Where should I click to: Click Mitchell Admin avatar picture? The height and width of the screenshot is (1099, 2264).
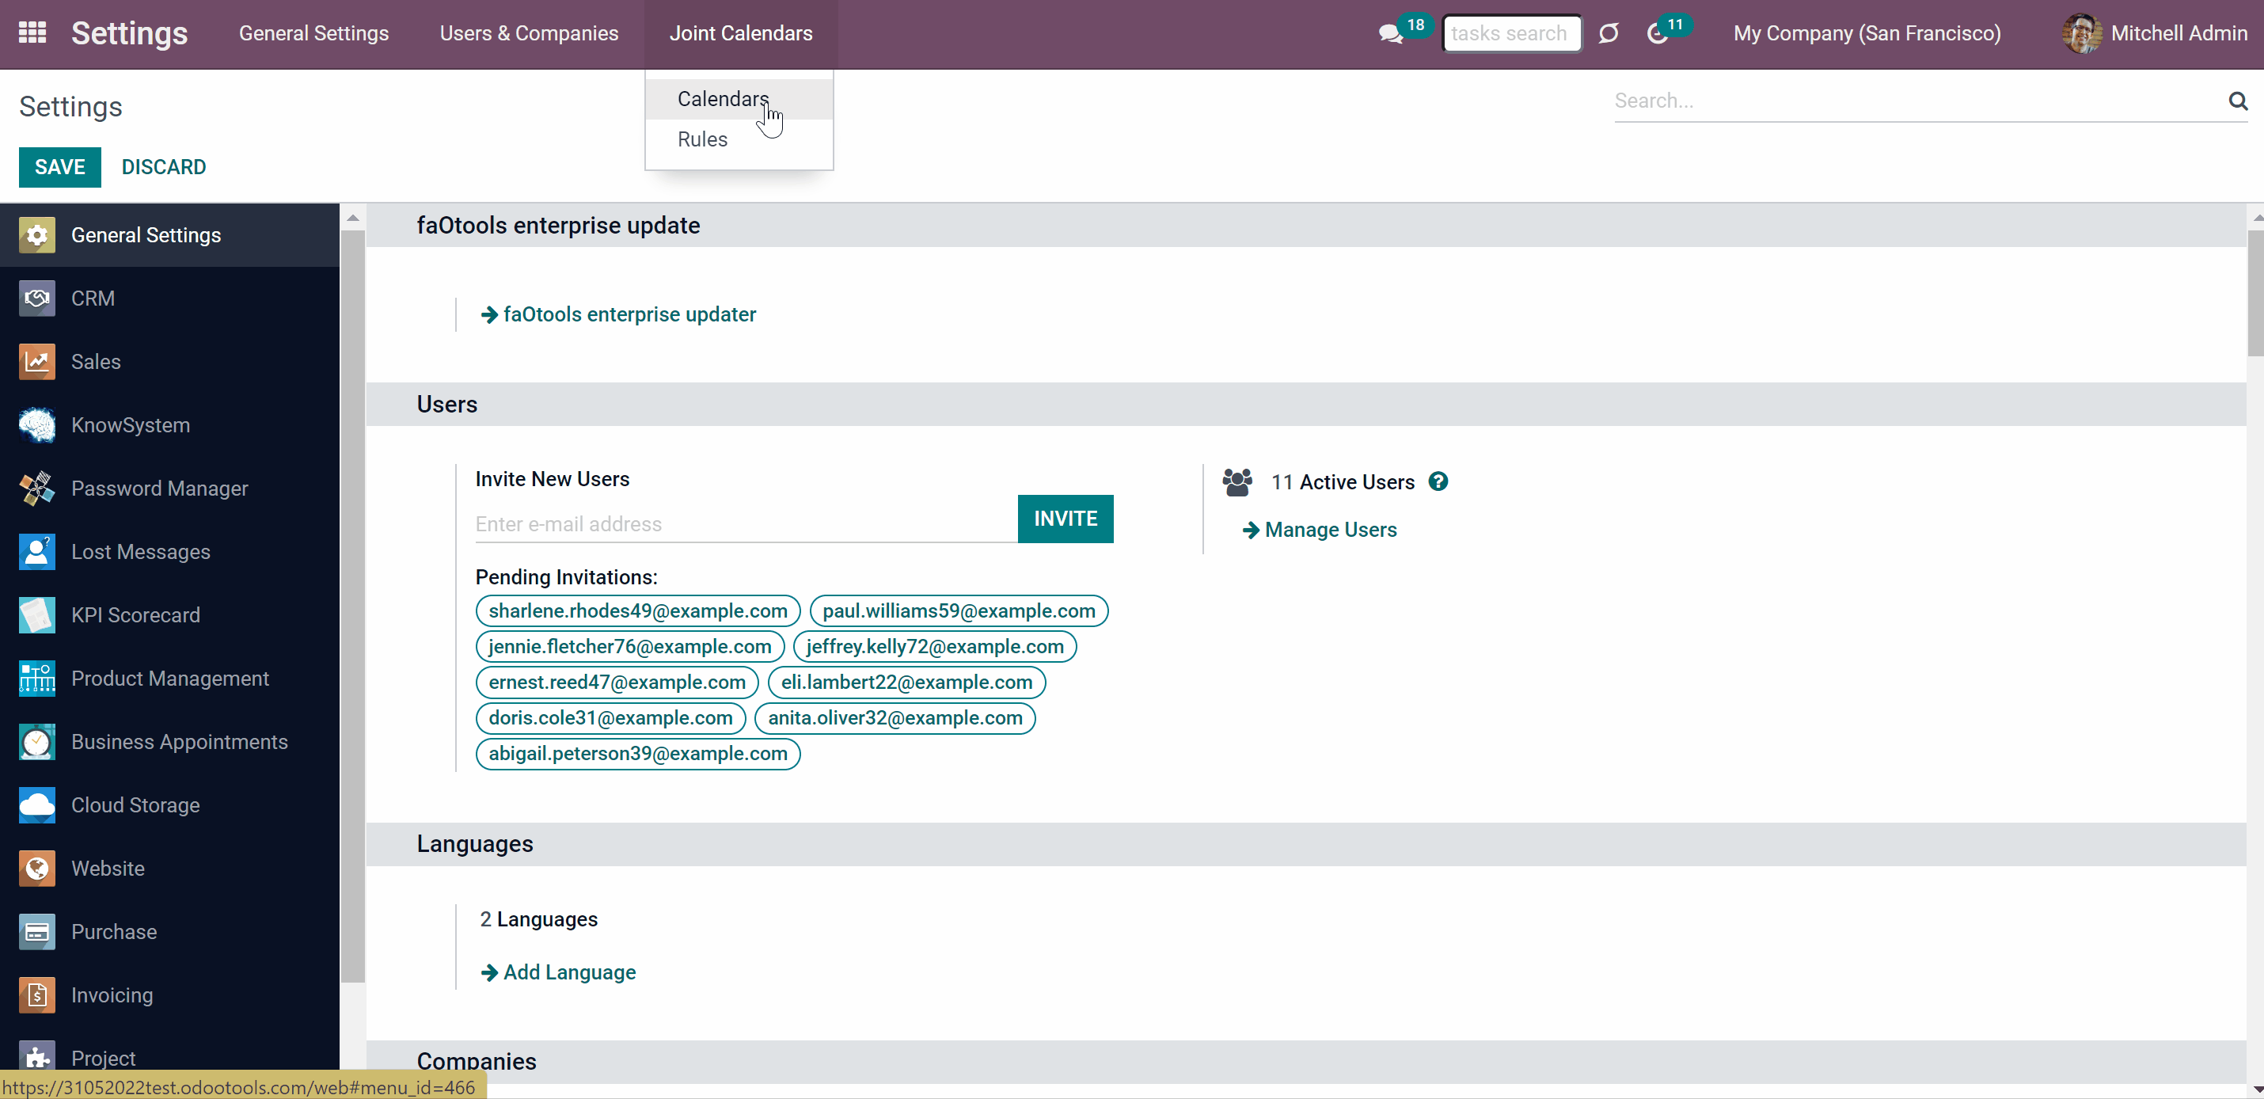pyautogui.click(x=2081, y=33)
